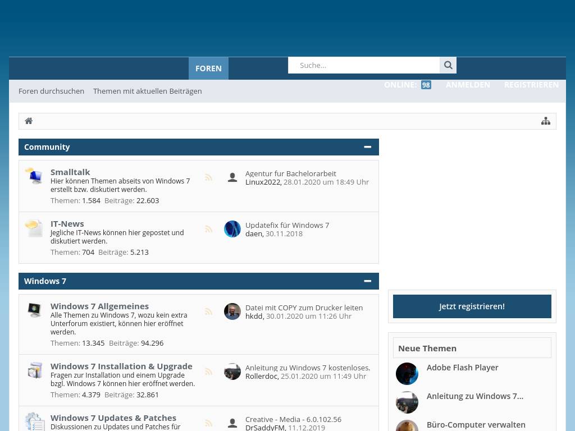Open the Registrieren link in header
Screen dimensions: 575x431
click(x=531, y=85)
